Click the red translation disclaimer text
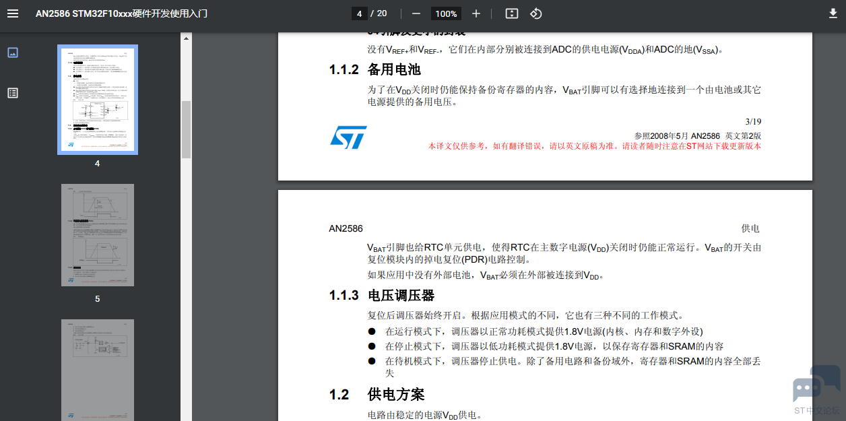This screenshot has width=846, height=421. (x=595, y=145)
